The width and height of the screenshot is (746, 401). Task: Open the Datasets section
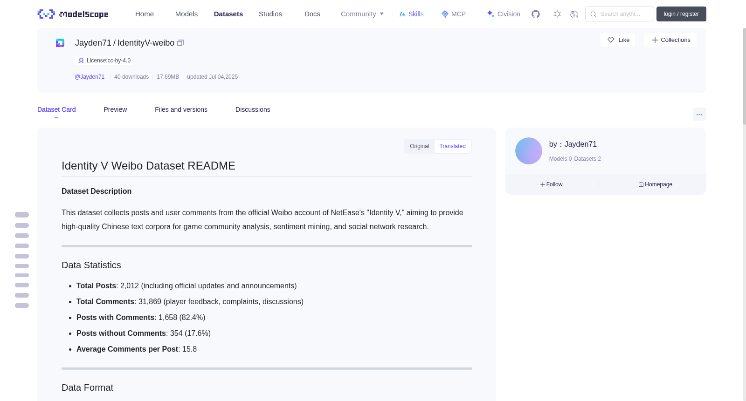[228, 14]
